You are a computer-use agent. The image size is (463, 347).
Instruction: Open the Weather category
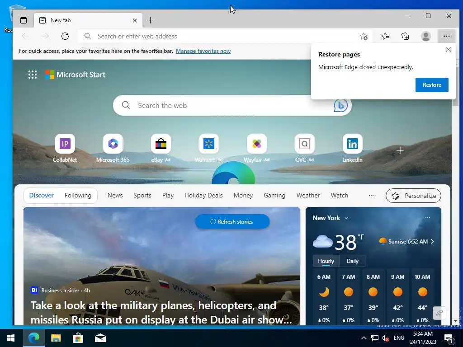pos(308,195)
